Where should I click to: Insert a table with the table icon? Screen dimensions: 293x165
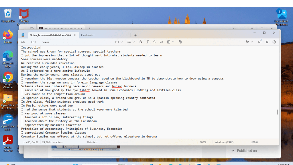point(168,42)
